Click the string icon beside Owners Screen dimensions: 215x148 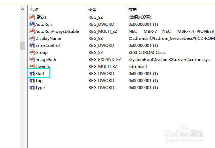tap(32, 66)
